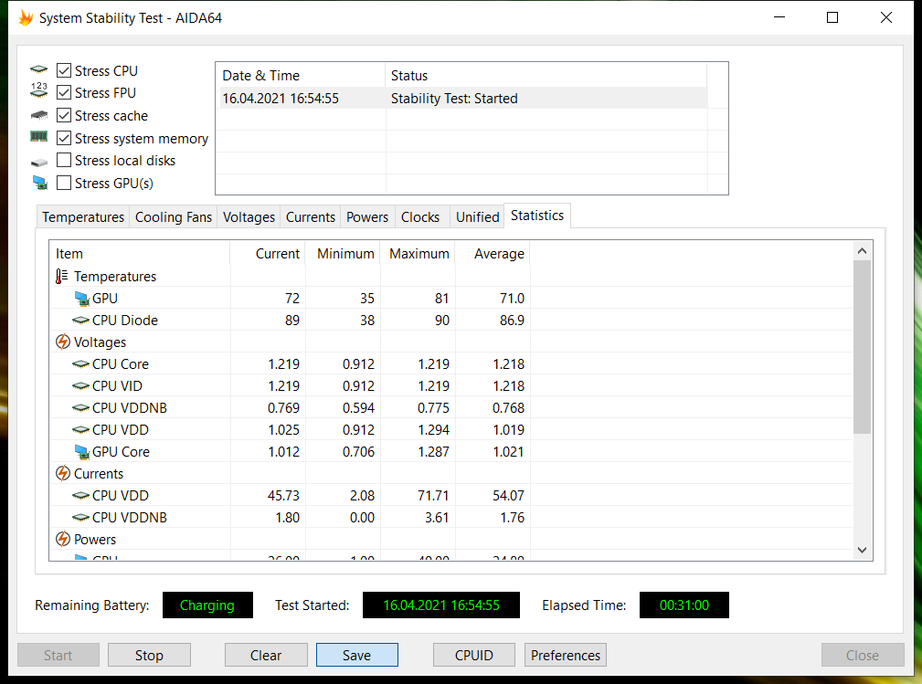
Task: Click the scroll up arrow in statistics list
Action: coord(862,251)
